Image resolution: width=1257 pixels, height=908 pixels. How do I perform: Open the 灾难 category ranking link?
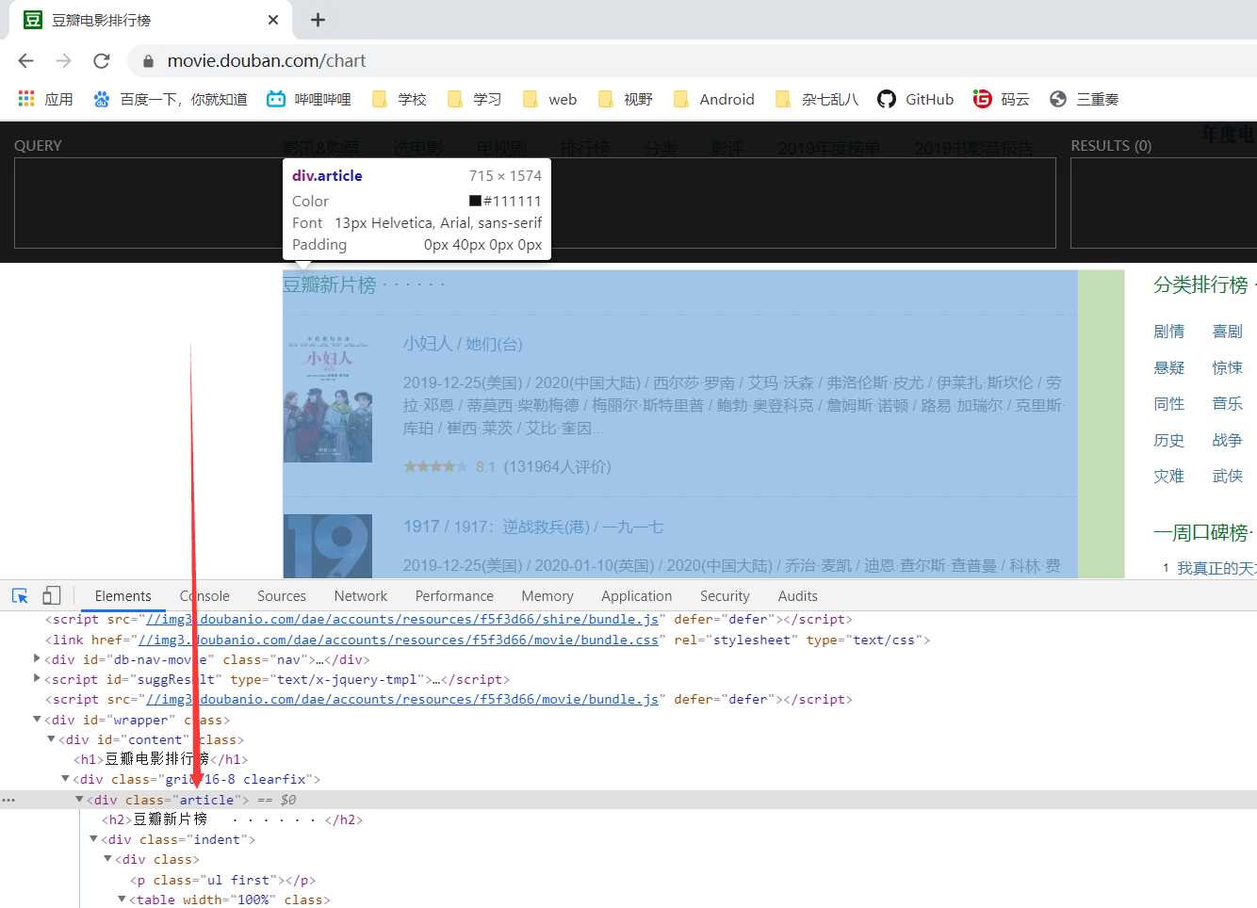1168,476
